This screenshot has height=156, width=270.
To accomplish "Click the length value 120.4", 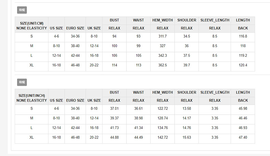I will coord(243,65).
